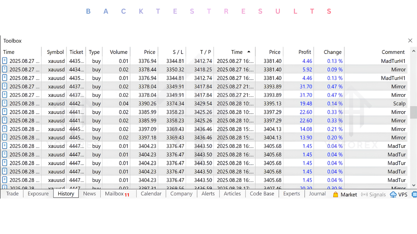This screenshot has height=234, width=417.
Task: Click the vertical scrollbar thumb
Action: [413, 112]
